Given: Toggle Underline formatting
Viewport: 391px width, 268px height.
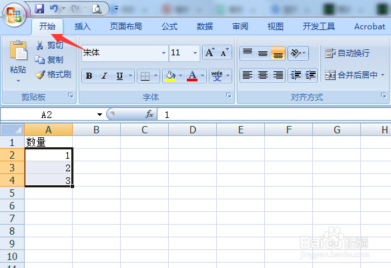Looking at the screenshot, I should click(x=119, y=76).
